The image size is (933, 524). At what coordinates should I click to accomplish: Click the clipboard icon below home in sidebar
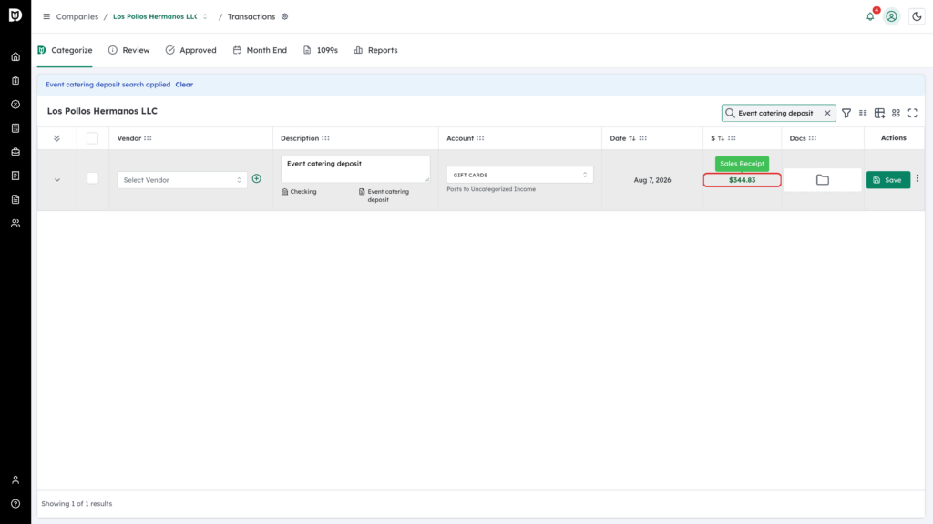pyautogui.click(x=15, y=81)
